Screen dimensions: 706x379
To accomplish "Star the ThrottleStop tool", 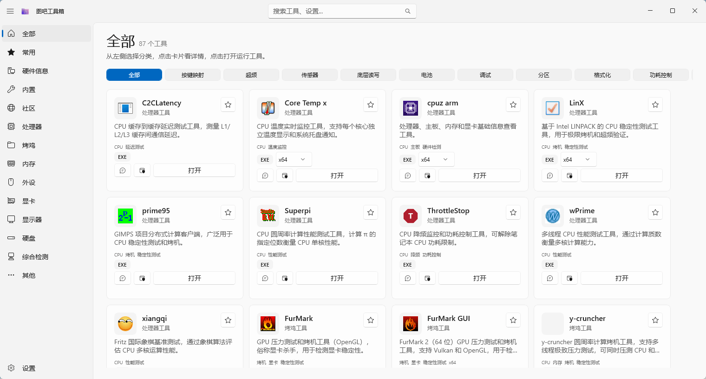I will (x=513, y=212).
